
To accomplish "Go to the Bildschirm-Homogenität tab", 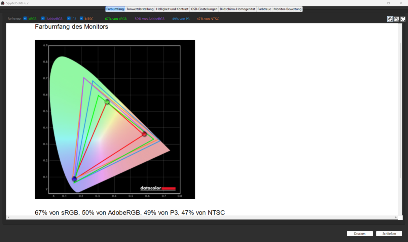I will pyautogui.click(x=237, y=9).
